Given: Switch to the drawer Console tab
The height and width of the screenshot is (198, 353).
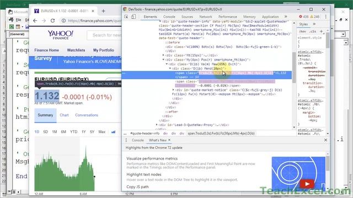Looking at the screenshot, I should click(137, 140).
